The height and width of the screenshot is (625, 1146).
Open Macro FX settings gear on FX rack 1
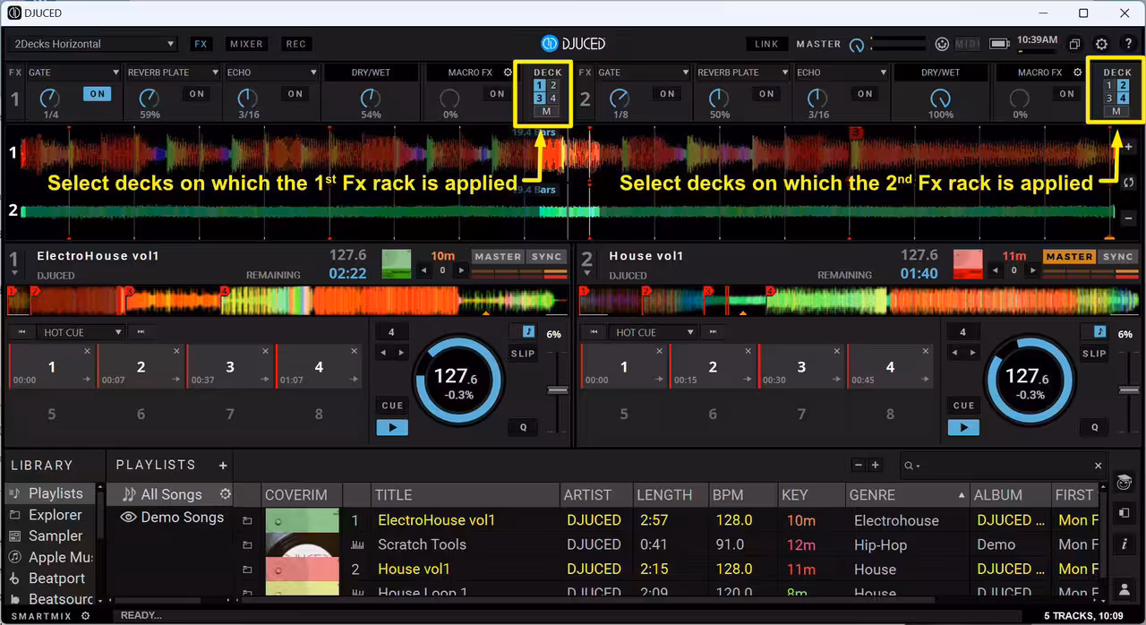pyautogui.click(x=508, y=73)
